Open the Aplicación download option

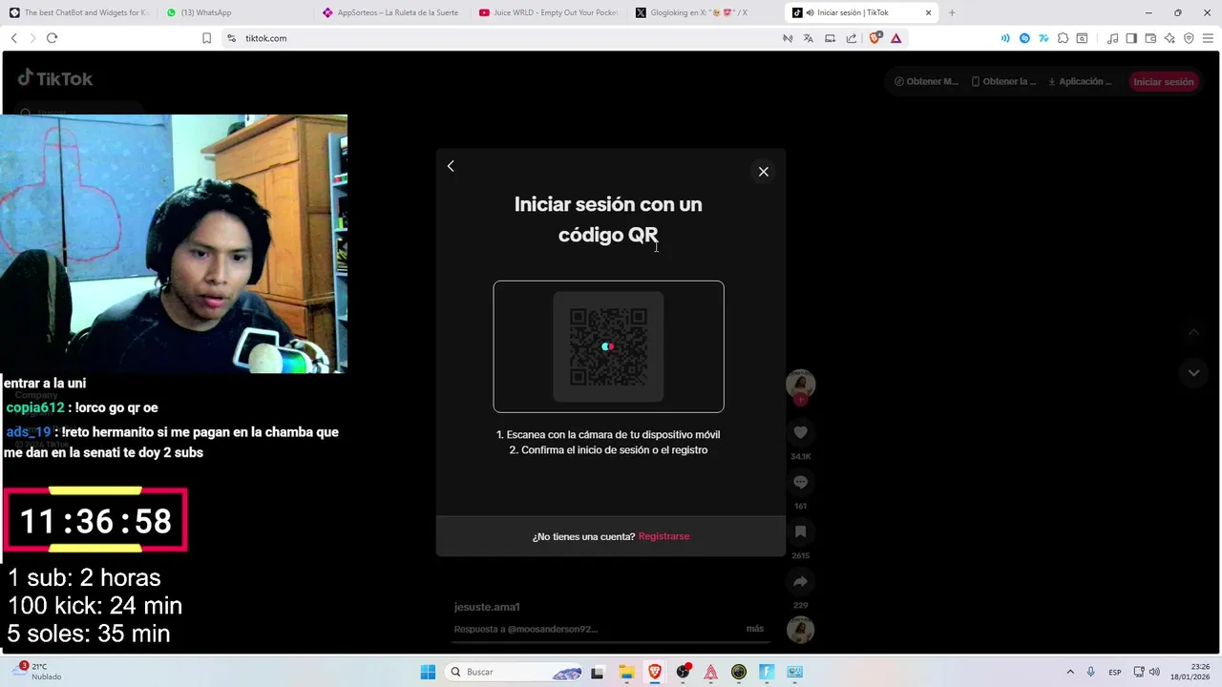[x=1080, y=82]
